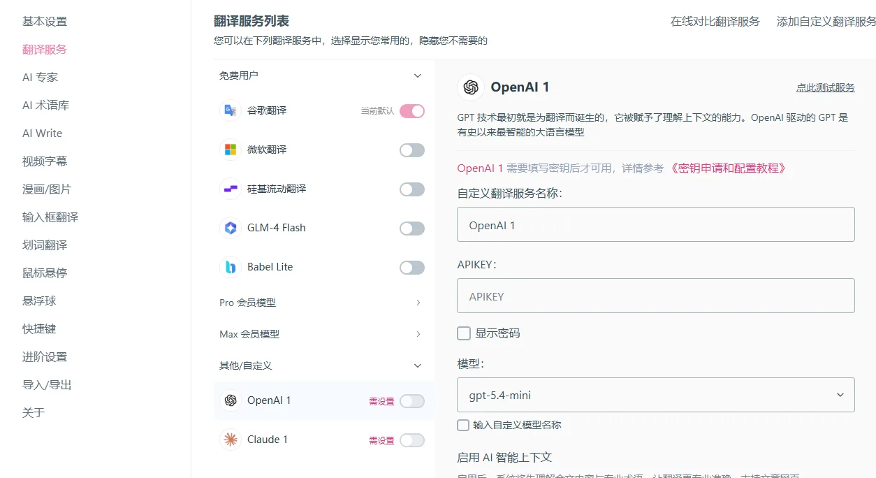
Task: Open 划词翻译 settings page
Action: pos(45,245)
